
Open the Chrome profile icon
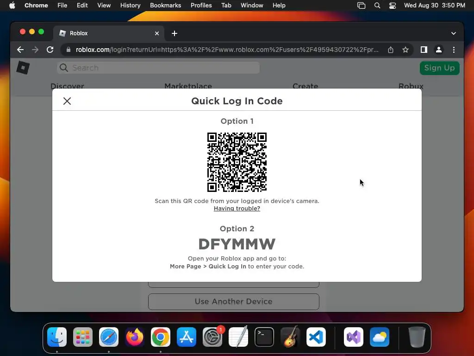439,50
